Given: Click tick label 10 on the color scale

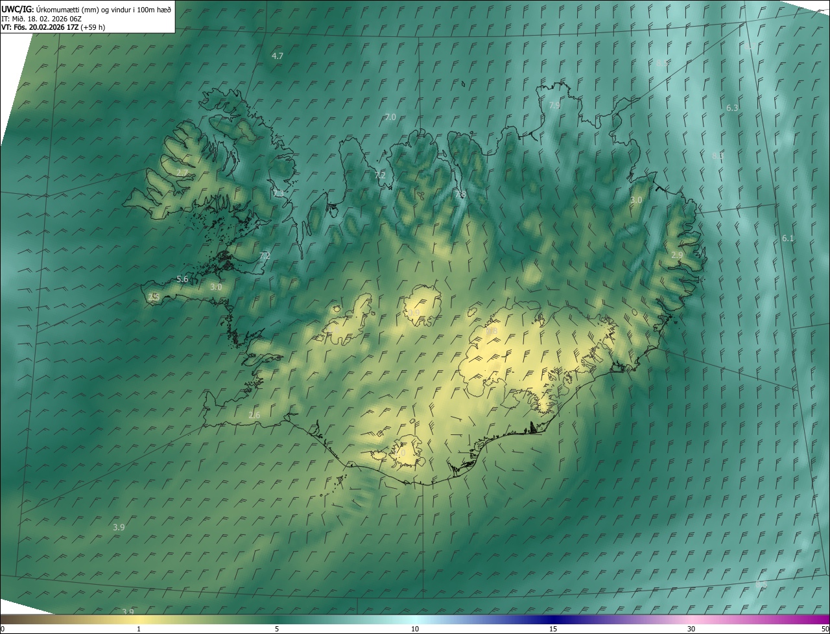Looking at the screenshot, I should (415, 629).
